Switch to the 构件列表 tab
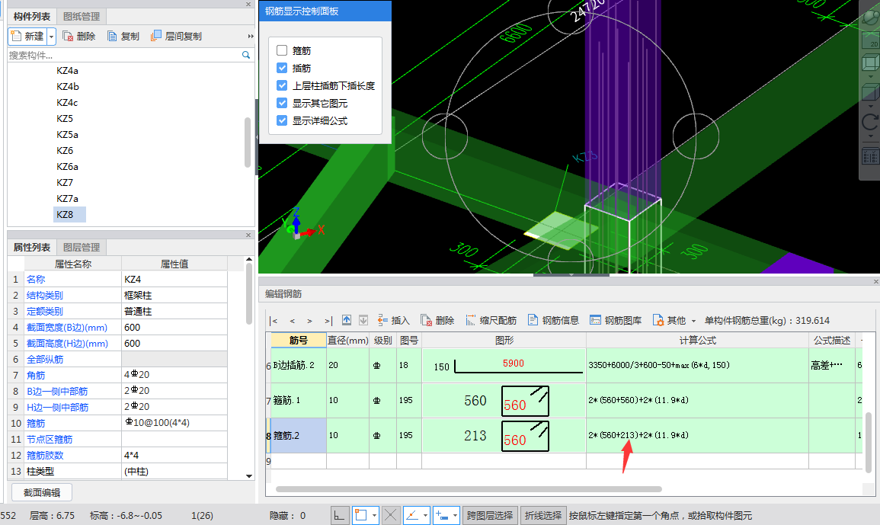The image size is (880, 525). tap(32, 16)
